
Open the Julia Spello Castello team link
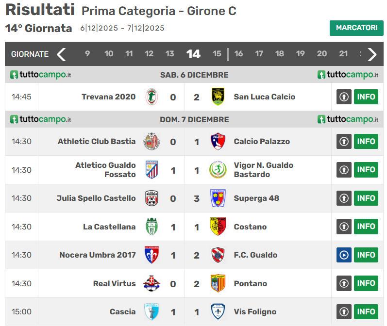96,198
